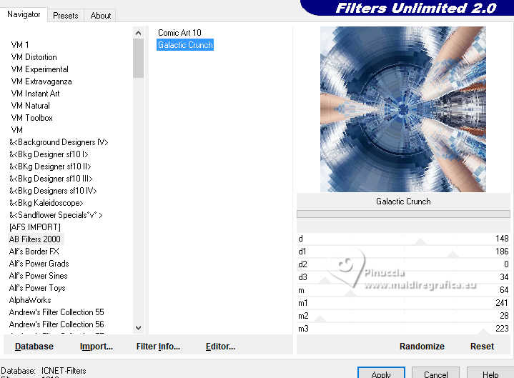
Task: Select Andrew's Filter Collection 55
Action: (56, 312)
